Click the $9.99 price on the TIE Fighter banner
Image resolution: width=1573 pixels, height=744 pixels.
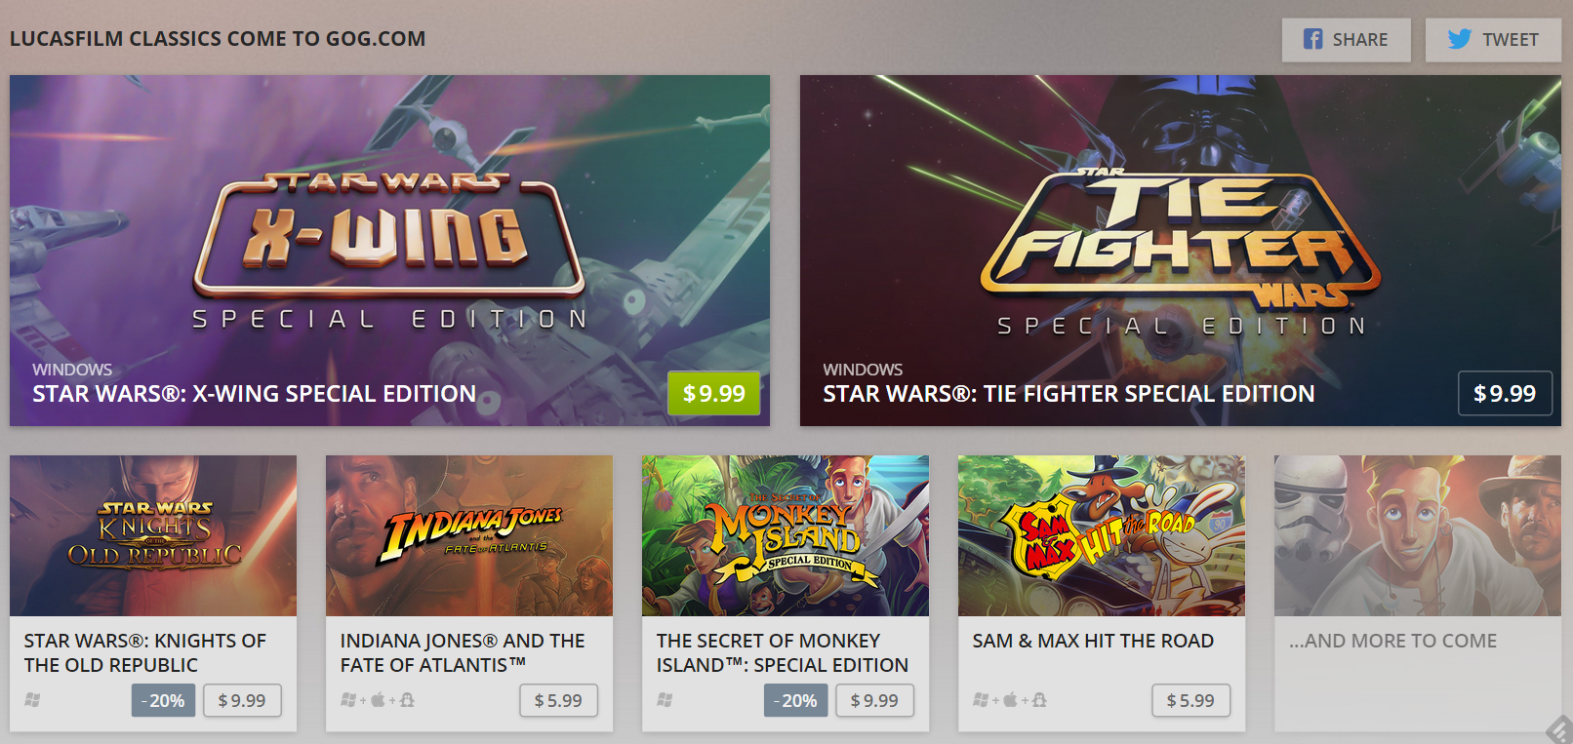[x=1505, y=394]
